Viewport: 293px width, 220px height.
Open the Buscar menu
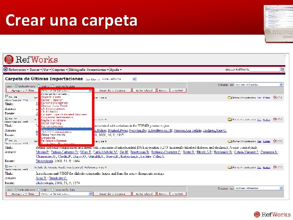36,70
